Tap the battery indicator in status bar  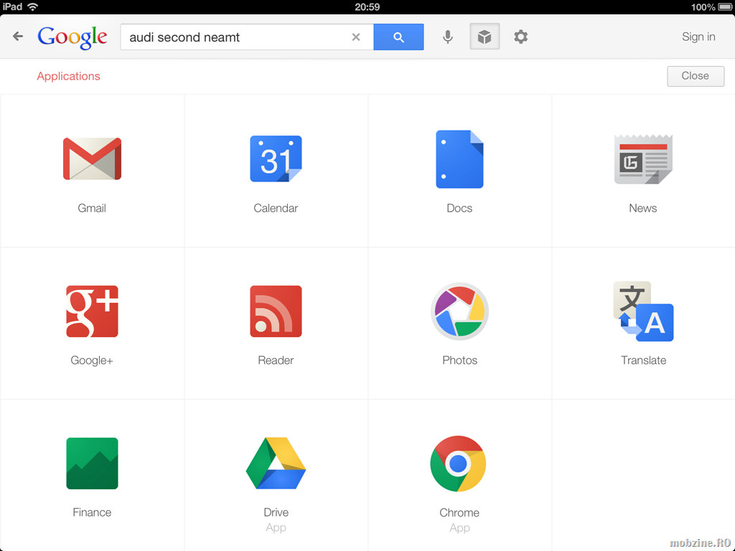click(x=725, y=7)
